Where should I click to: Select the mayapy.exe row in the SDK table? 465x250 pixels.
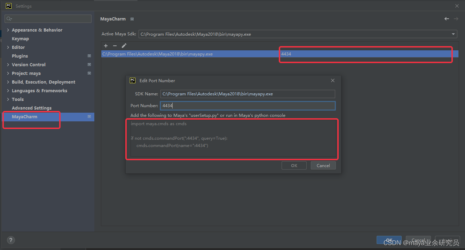280,54
